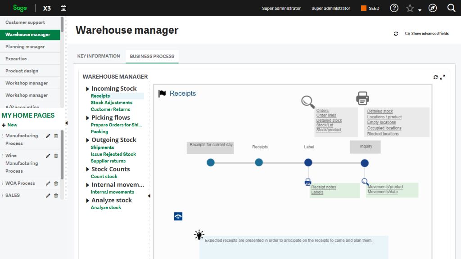This screenshot has height=259, width=461.
Task: Open Product design landing page
Action: [x=30, y=71]
